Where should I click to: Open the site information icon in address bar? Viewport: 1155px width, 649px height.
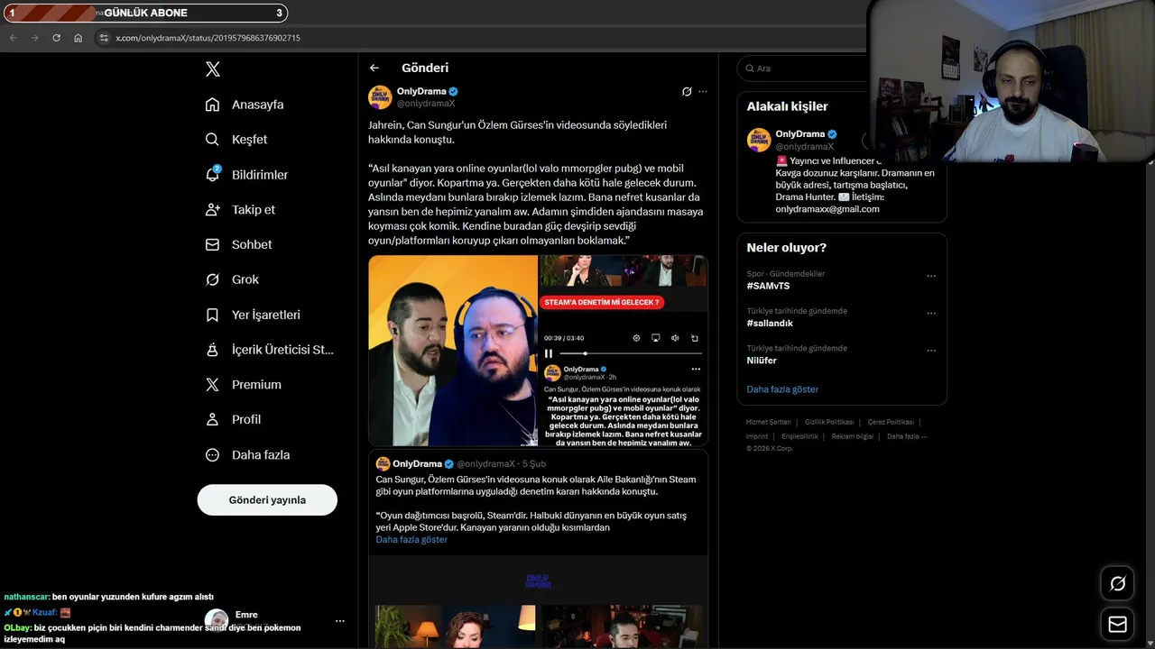pos(104,38)
